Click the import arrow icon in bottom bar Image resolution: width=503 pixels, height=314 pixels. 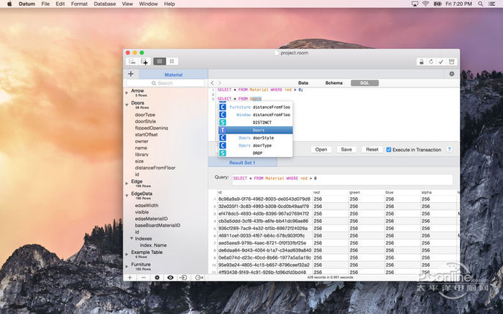pyautogui.click(x=184, y=277)
